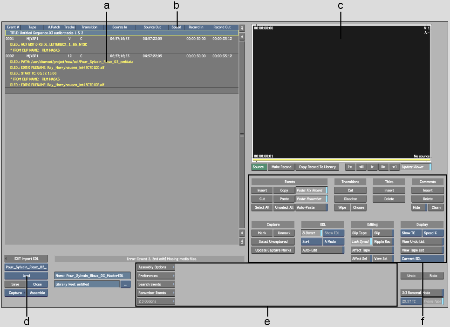The height and width of the screenshot is (327, 450).
Task: Go to the viewer's in point
Action: click(350, 167)
